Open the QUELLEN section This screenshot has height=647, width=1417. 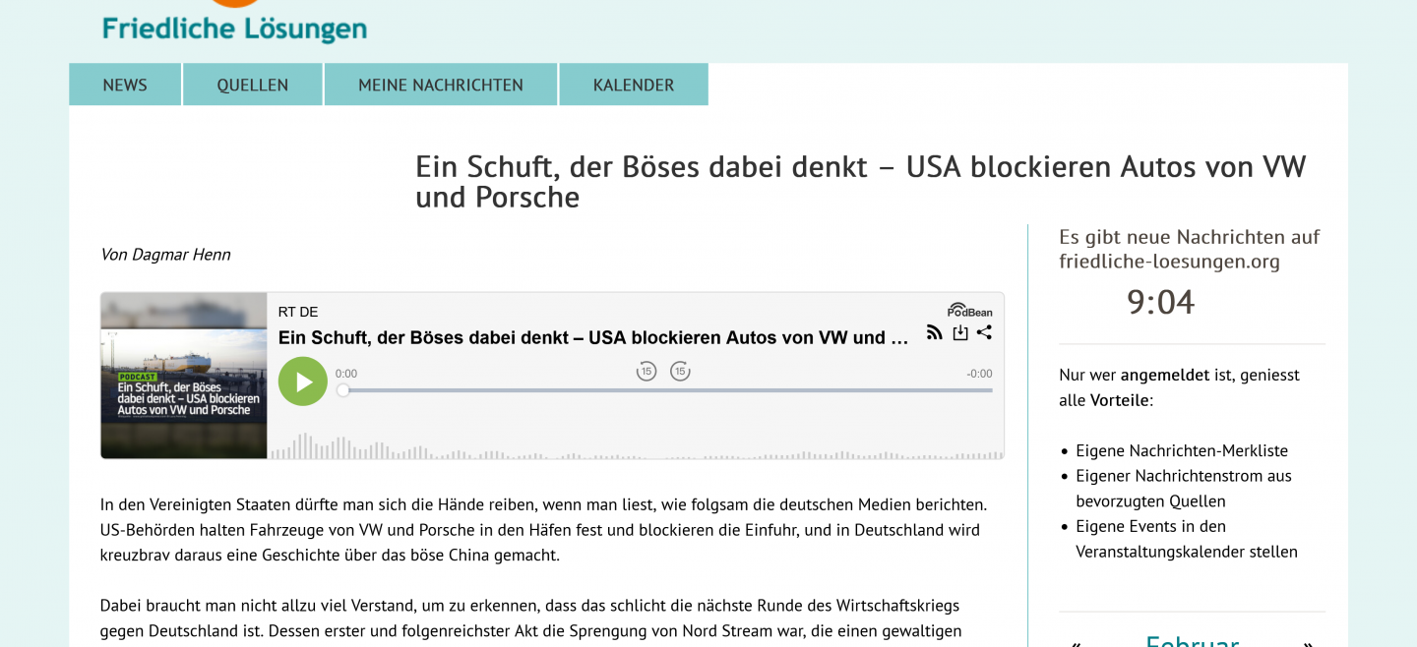coord(252,85)
